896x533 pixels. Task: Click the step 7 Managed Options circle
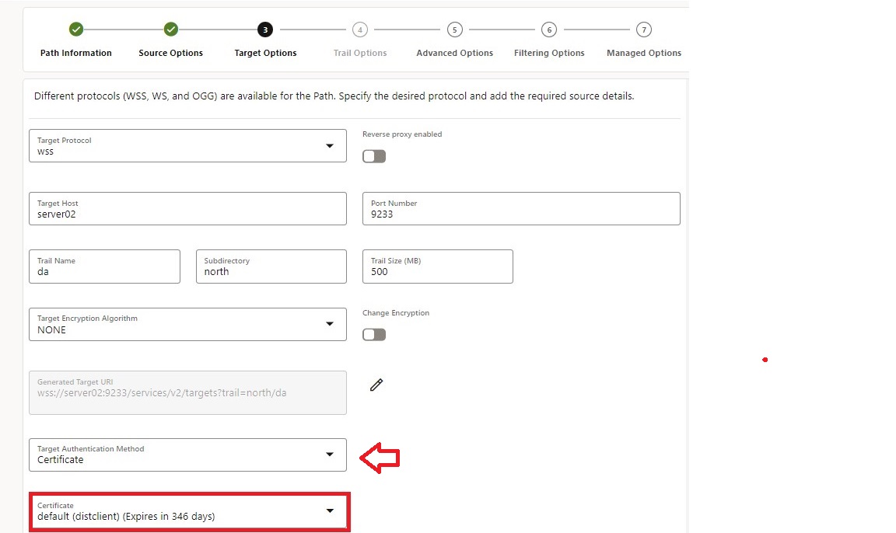coord(643,30)
